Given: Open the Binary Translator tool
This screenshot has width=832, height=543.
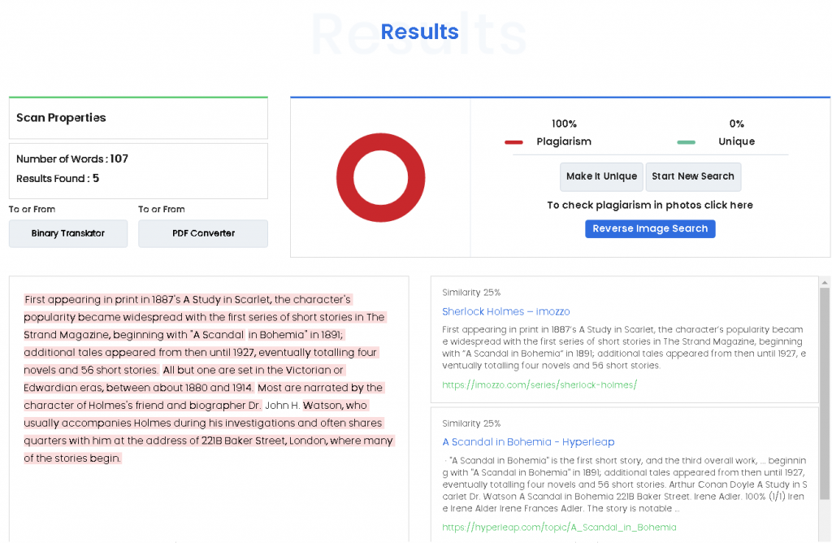Looking at the screenshot, I should 68,233.
